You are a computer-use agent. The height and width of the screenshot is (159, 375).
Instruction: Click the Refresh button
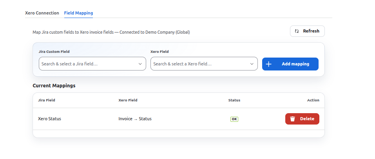[x=307, y=31]
